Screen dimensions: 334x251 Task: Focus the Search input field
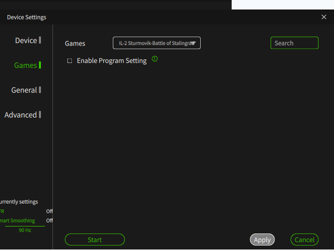point(294,43)
